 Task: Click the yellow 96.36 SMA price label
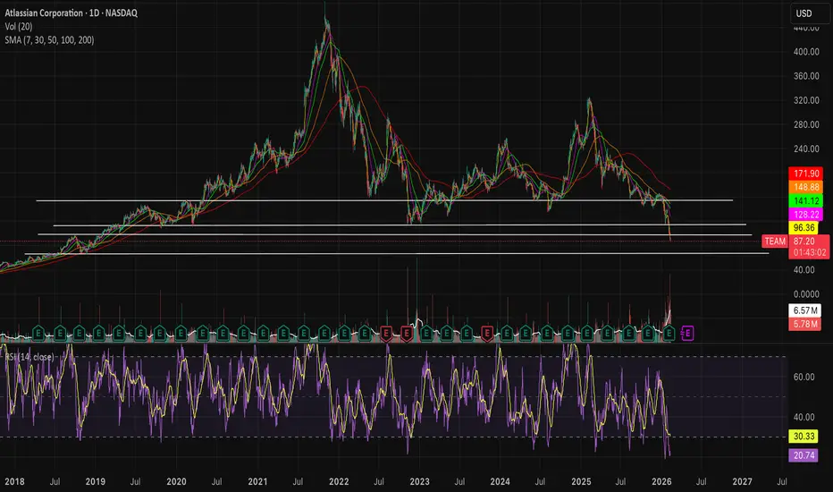point(804,227)
